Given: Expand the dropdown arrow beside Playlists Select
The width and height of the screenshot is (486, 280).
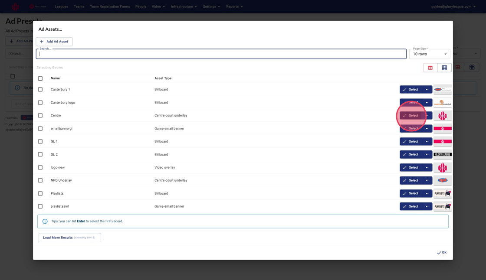Looking at the screenshot, I should click(x=427, y=193).
